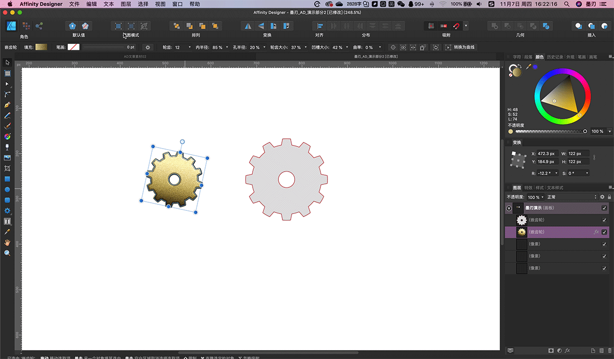Select the Move tool in the tools panel

[x=7, y=62]
